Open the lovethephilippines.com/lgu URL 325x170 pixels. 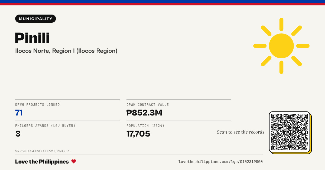pyautogui.click(x=220, y=162)
